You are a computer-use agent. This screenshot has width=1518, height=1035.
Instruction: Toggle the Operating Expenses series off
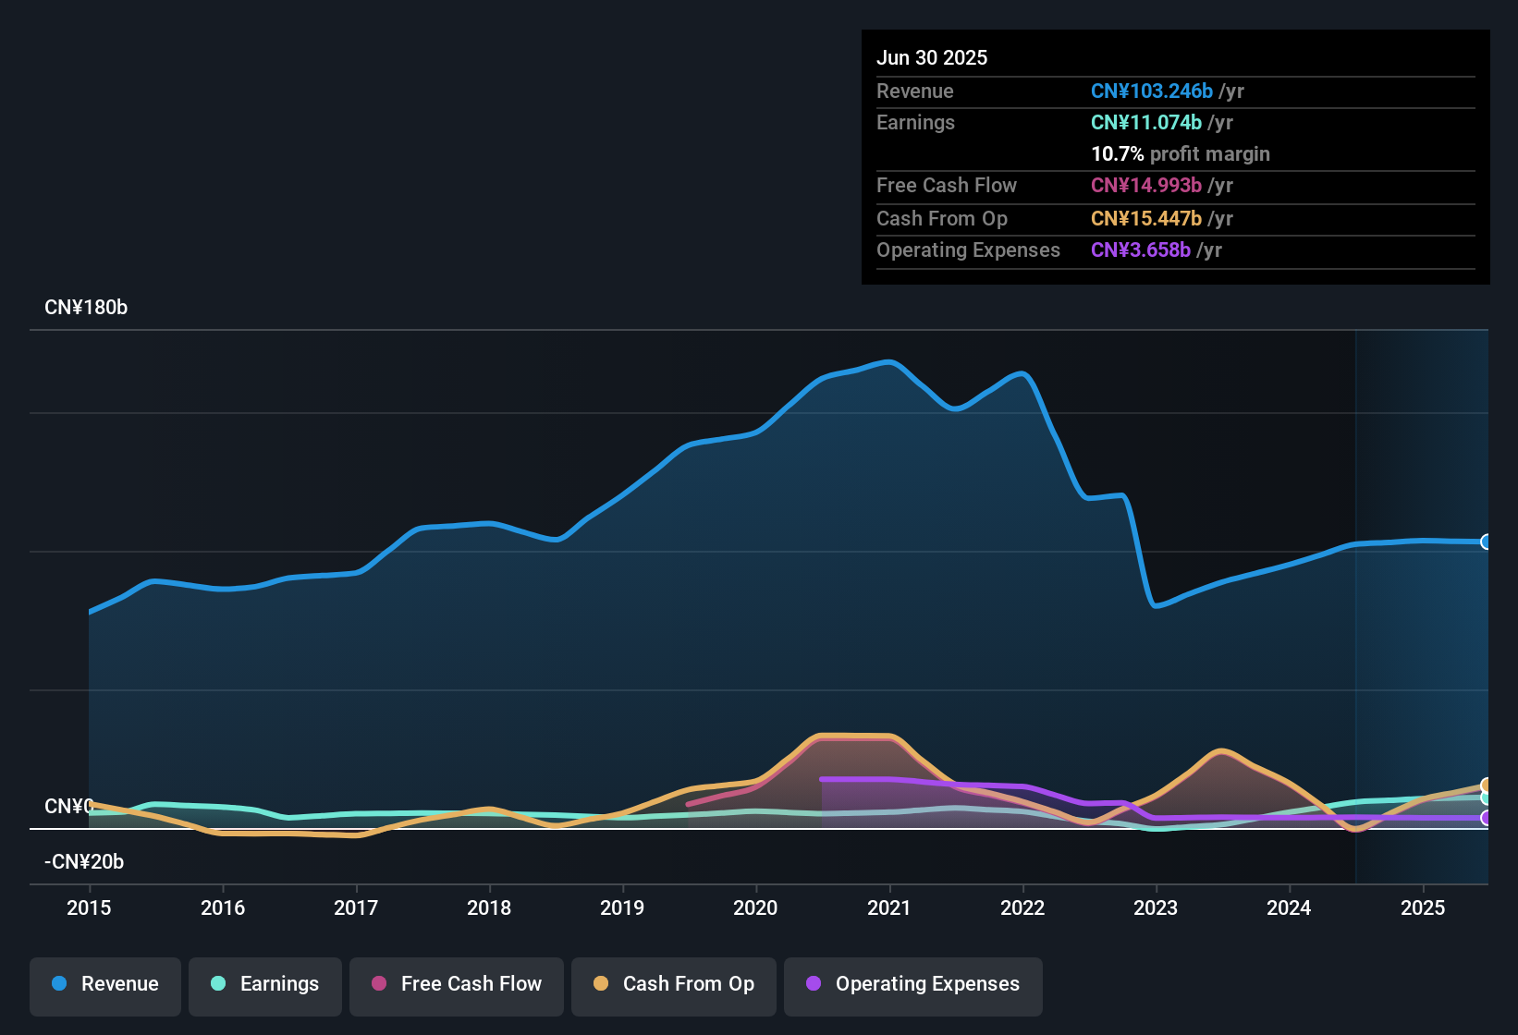coord(912,985)
